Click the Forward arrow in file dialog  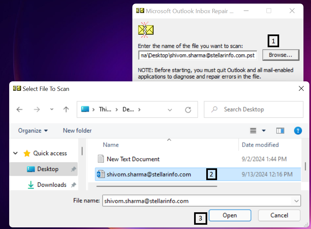coord(37,109)
